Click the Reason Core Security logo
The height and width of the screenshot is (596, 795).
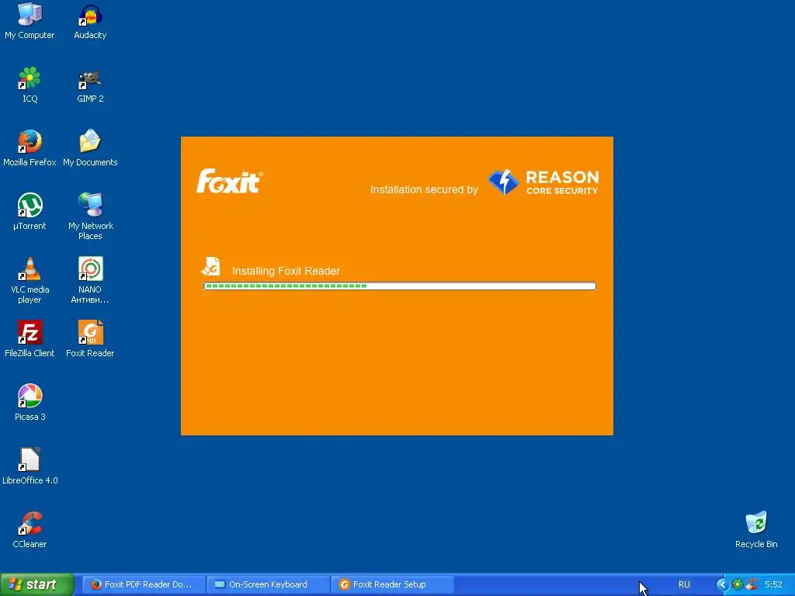[x=543, y=182]
